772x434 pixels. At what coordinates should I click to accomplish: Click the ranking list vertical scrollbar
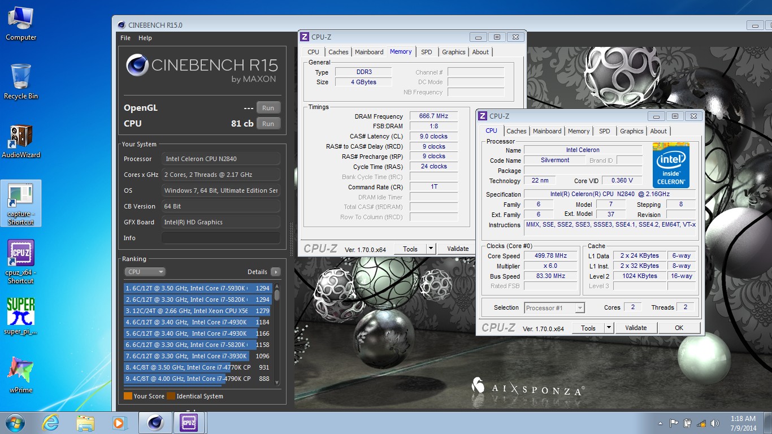coord(277,335)
